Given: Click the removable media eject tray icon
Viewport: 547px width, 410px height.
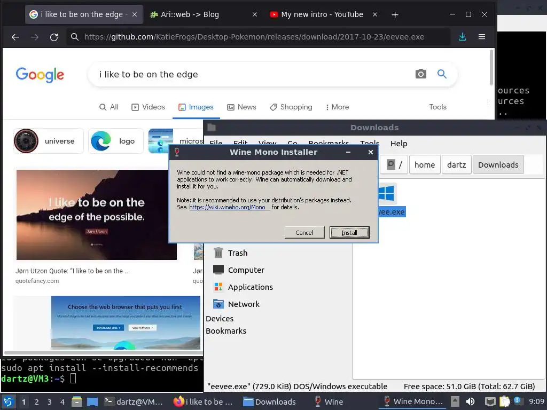Looking at the screenshot, I should coord(455,401).
